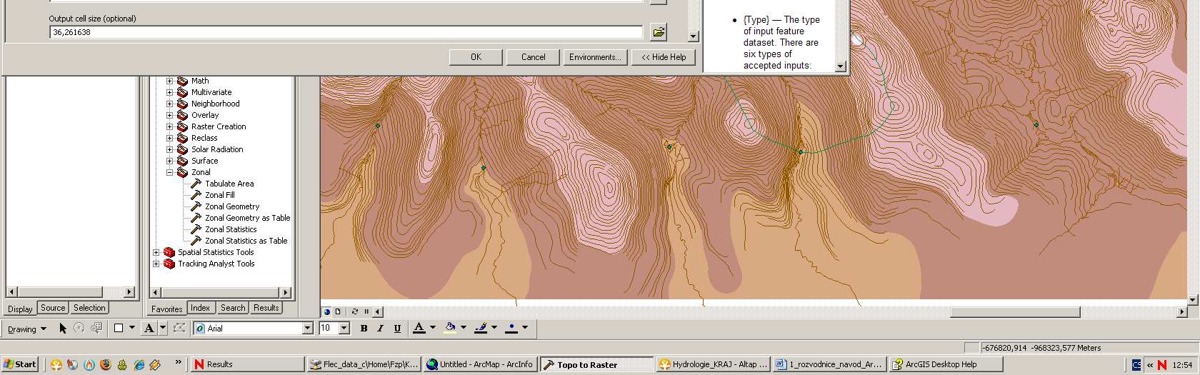Screen dimensions: 1200x375
Task: Click the Rotate tool in Drawing toolbar
Action: point(79,328)
